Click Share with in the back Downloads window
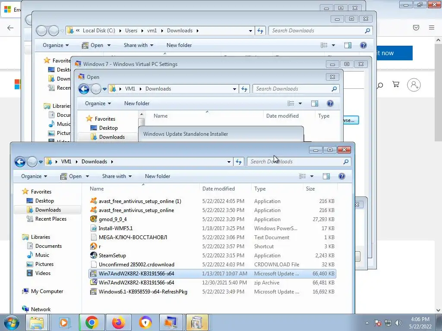442x331 pixels. coord(139,45)
